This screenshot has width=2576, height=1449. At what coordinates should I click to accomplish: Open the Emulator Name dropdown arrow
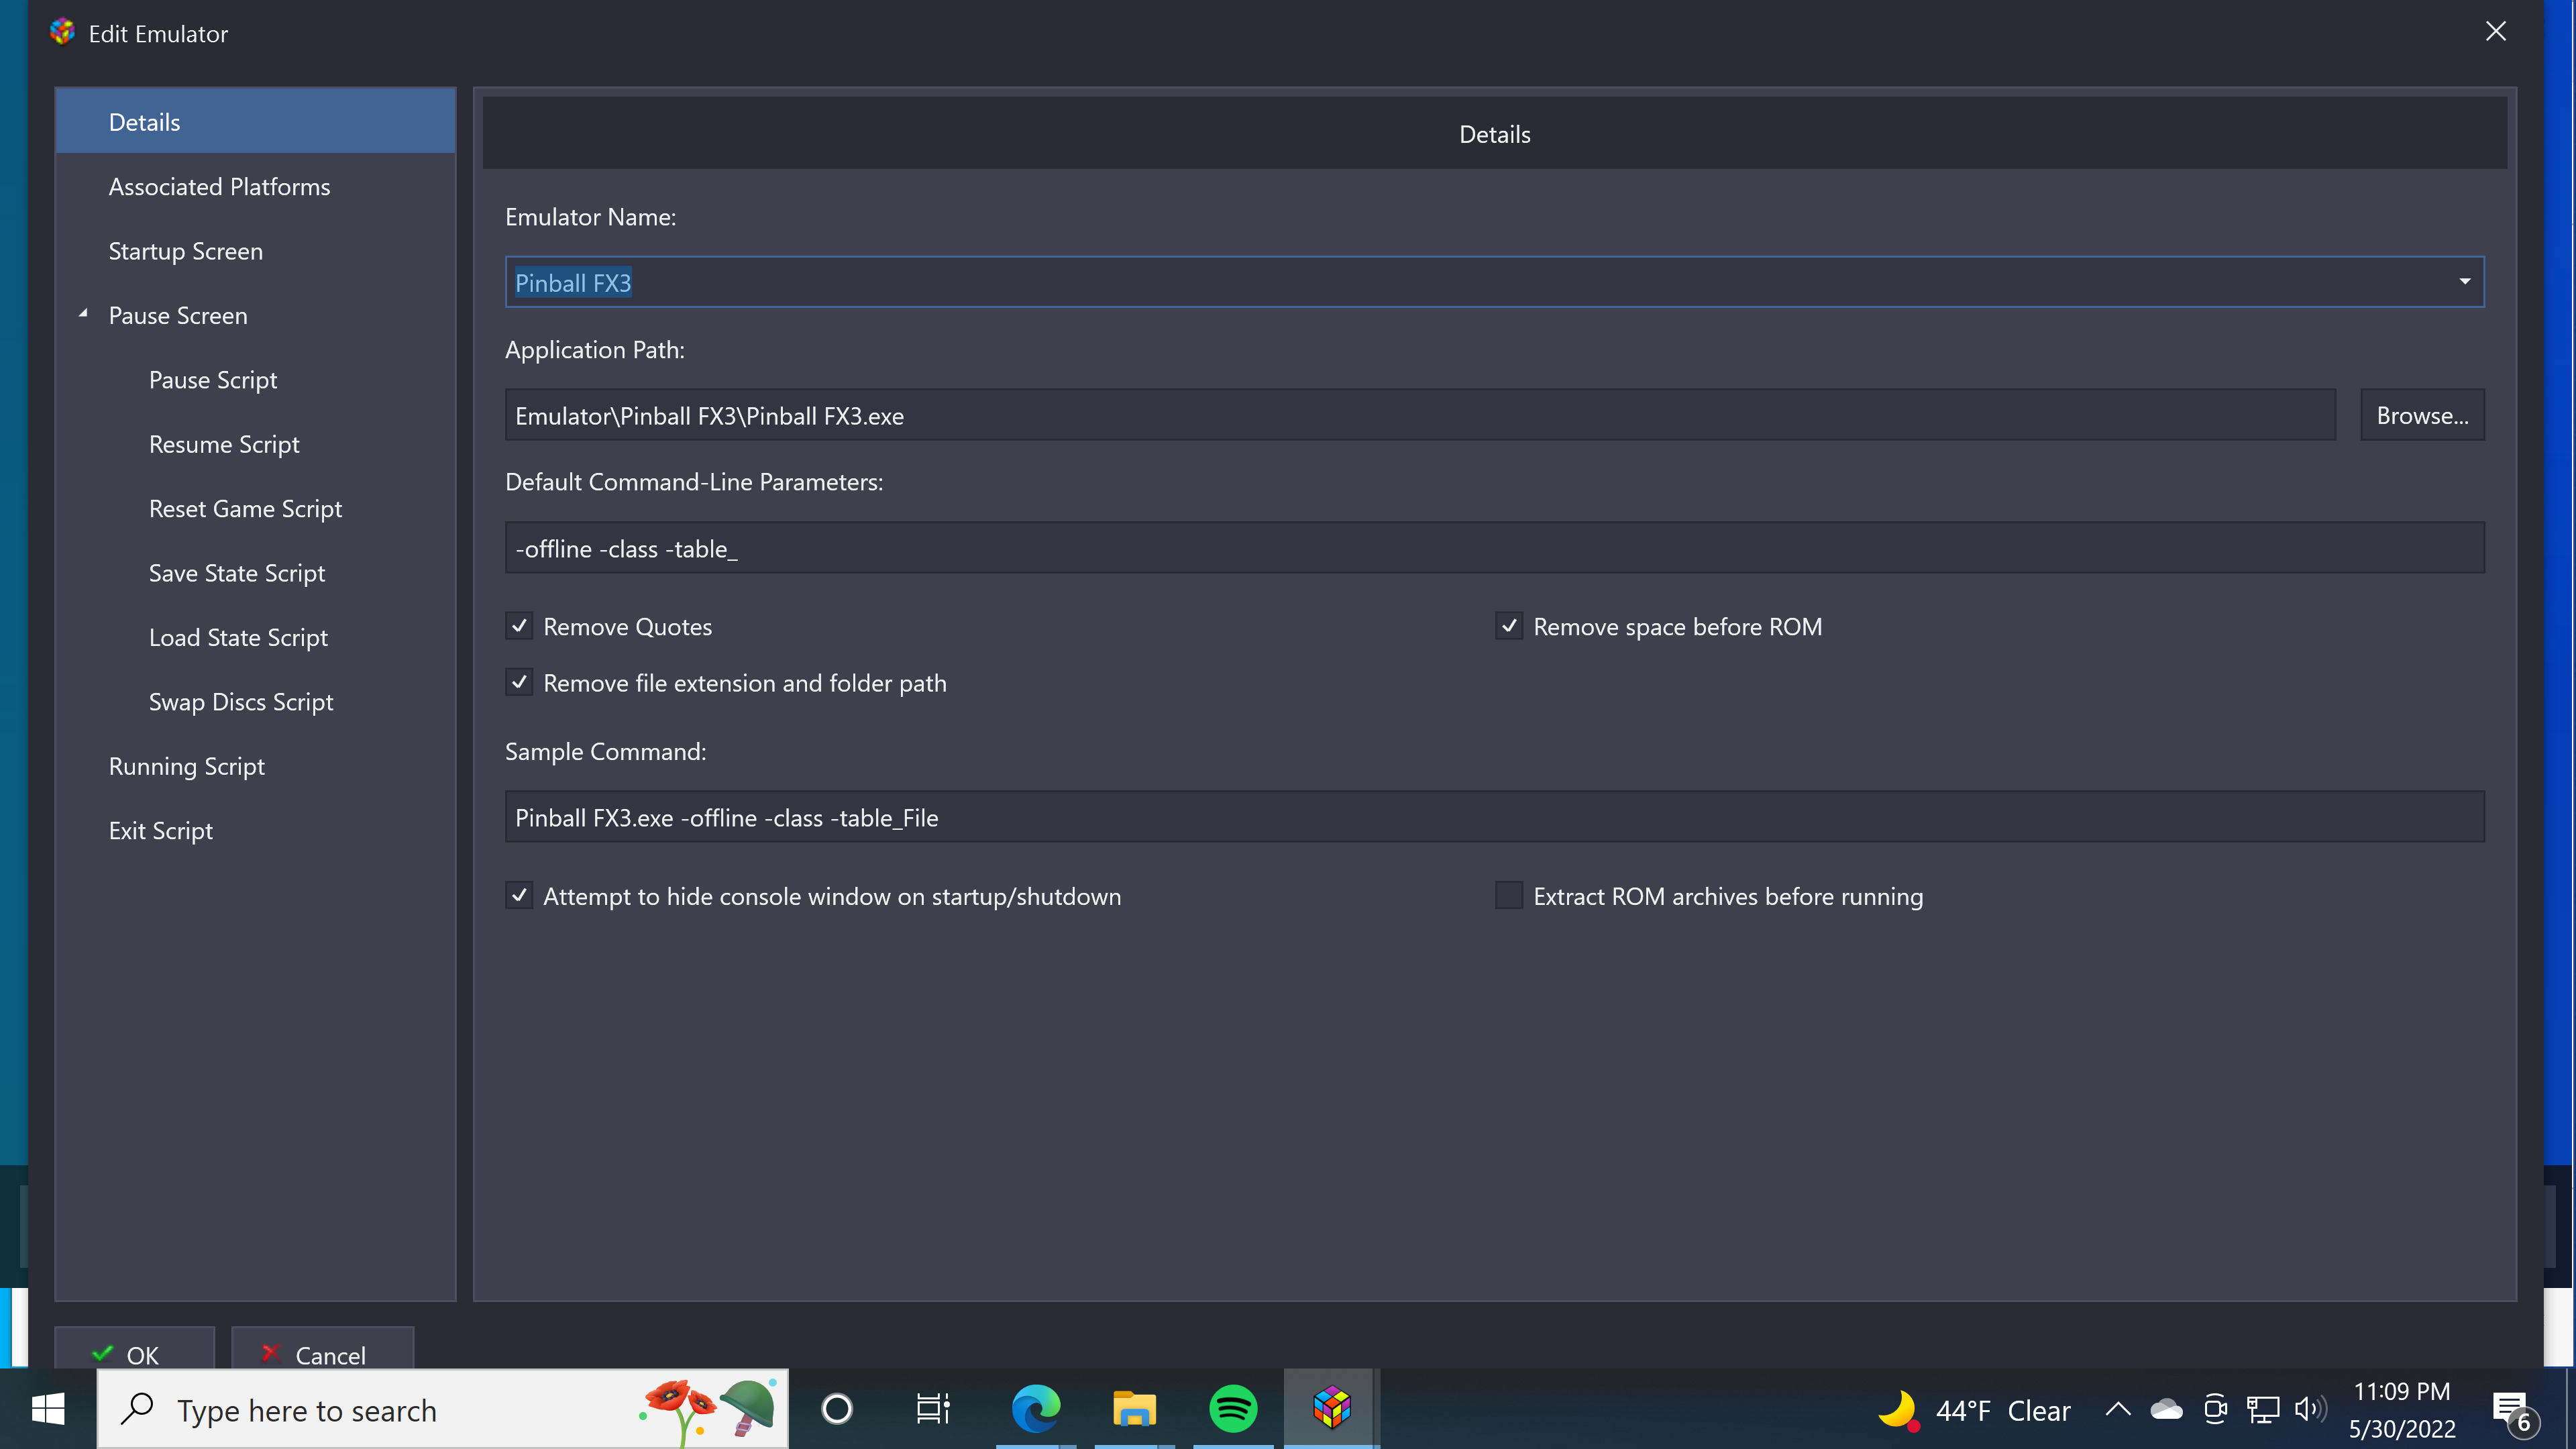click(2464, 282)
